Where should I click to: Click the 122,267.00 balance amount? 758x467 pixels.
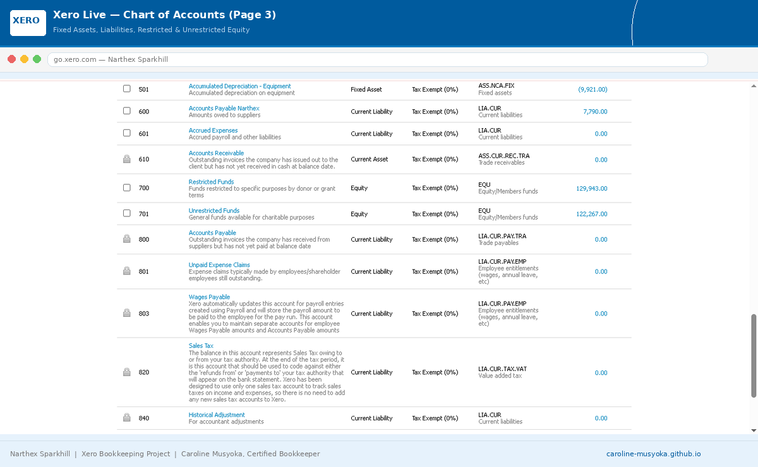click(592, 214)
